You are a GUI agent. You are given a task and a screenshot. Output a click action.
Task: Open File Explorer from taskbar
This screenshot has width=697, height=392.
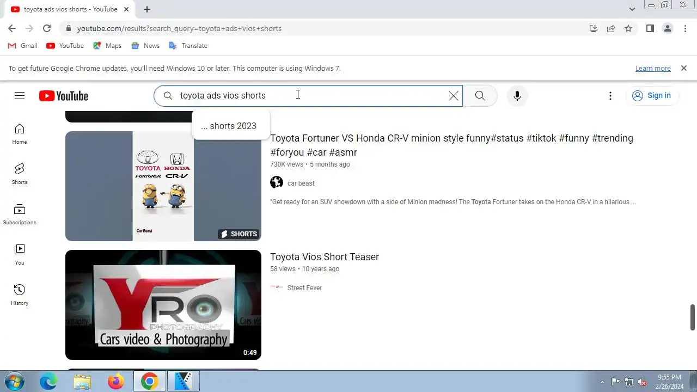coord(82,382)
